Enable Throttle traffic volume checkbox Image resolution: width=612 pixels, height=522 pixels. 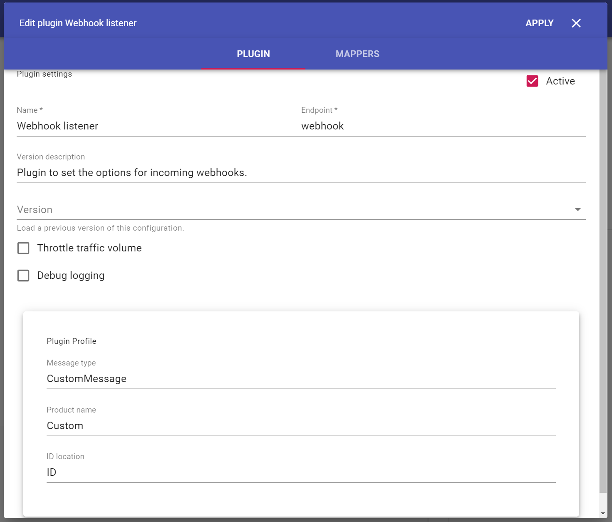pyautogui.click(x=23, y=248)
